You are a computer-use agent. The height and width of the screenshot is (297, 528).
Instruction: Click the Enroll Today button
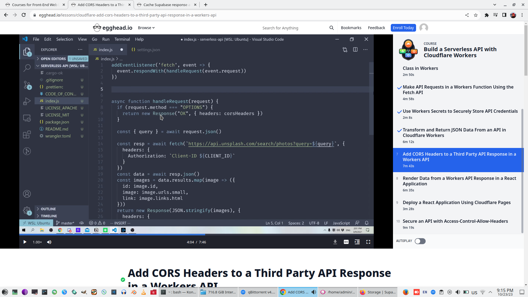pyautogui.click(x=403, y=28)
